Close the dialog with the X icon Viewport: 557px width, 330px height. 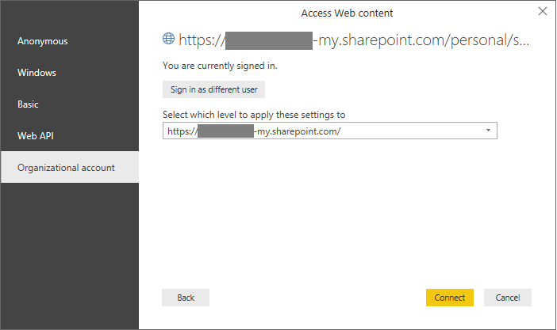point(543,11)
